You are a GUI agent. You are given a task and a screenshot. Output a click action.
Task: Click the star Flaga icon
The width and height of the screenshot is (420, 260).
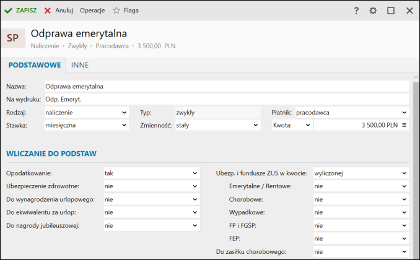(116, 11)
